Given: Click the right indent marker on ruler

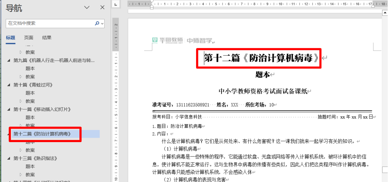Looking at the screenshot, I should pos(373,6).
